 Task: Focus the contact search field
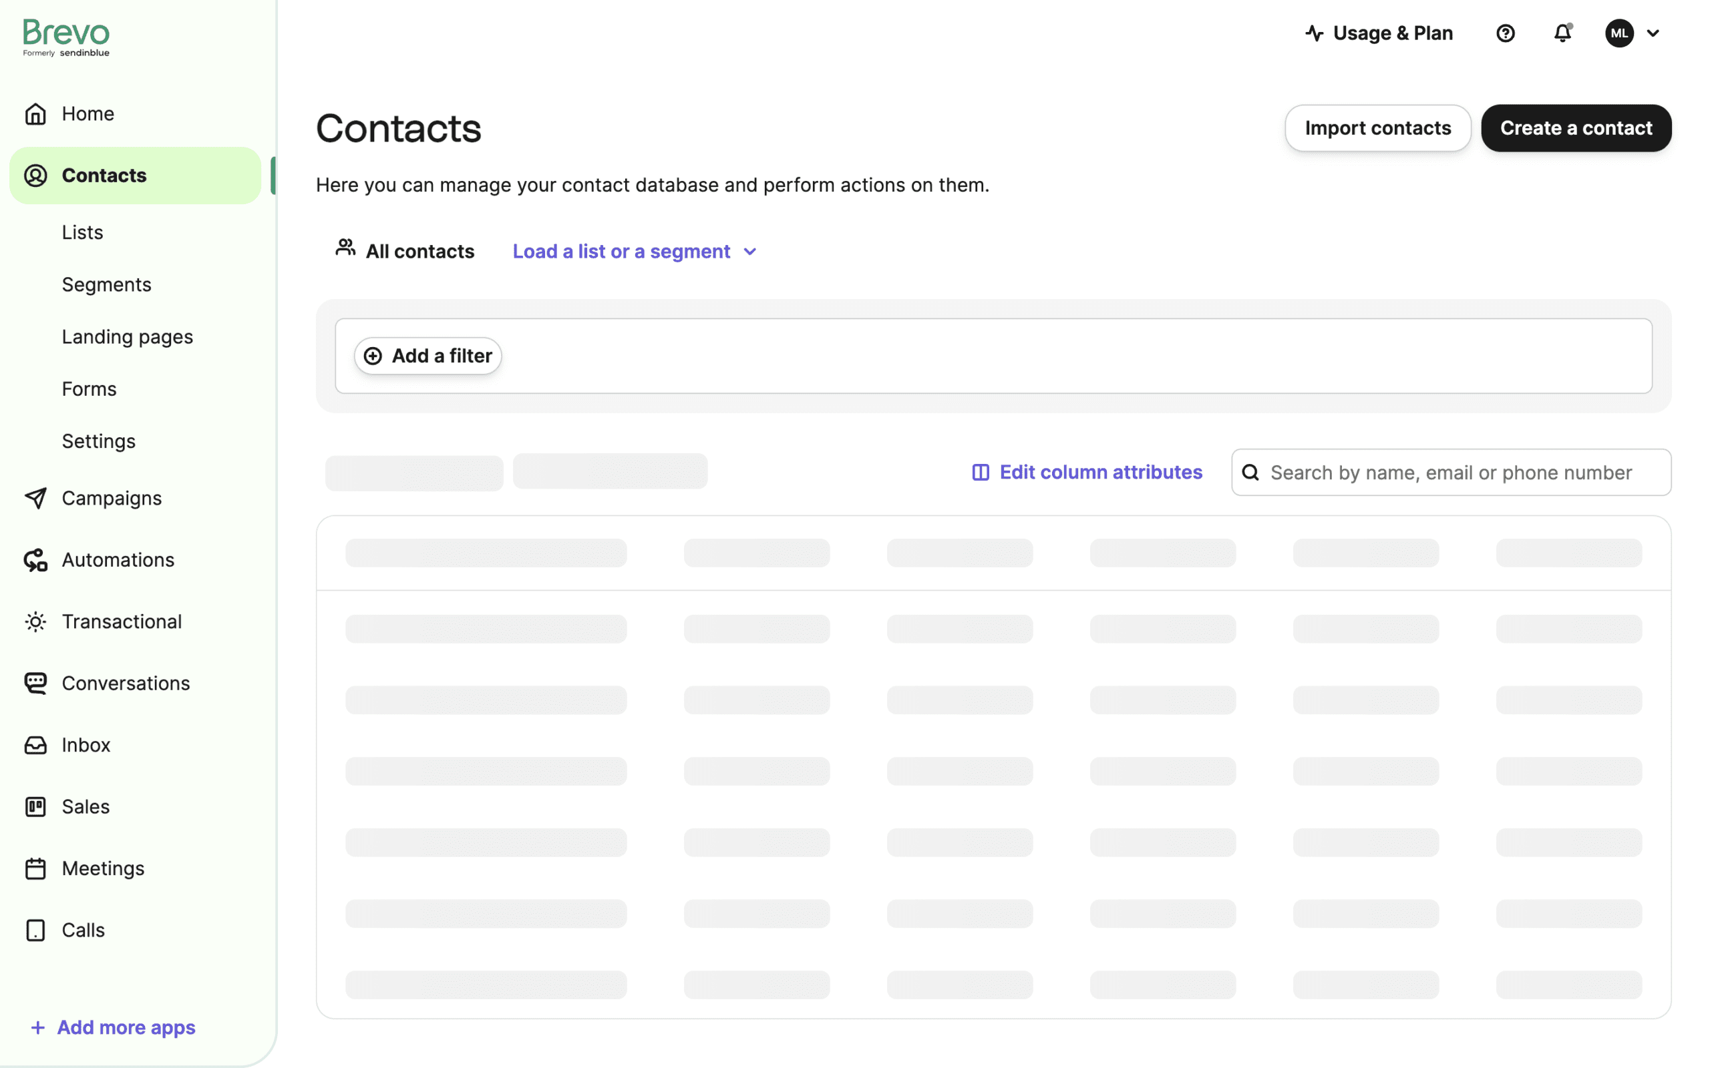coord(1451,473)
